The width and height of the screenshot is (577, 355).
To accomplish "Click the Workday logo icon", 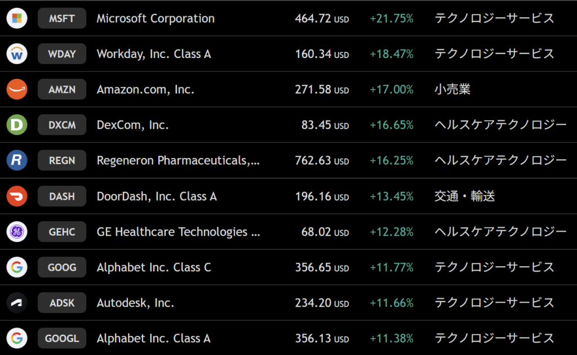I will (17, 54).
